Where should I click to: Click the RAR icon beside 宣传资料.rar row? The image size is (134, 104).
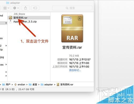tap(10, 18)
